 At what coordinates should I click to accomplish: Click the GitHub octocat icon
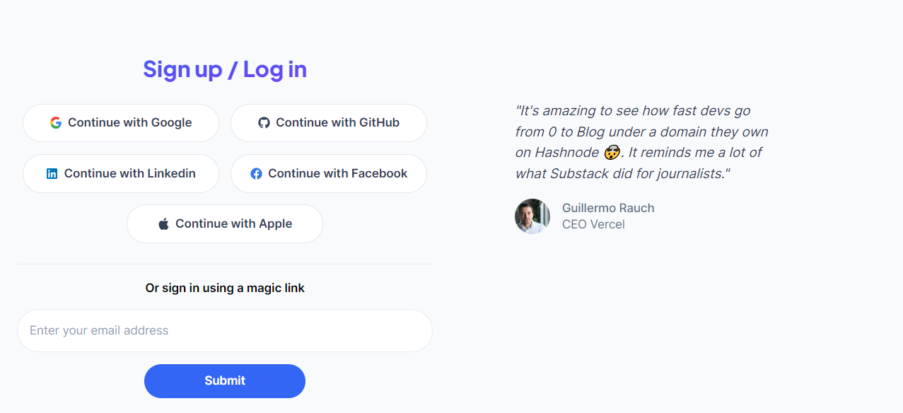tap(264, 123)
